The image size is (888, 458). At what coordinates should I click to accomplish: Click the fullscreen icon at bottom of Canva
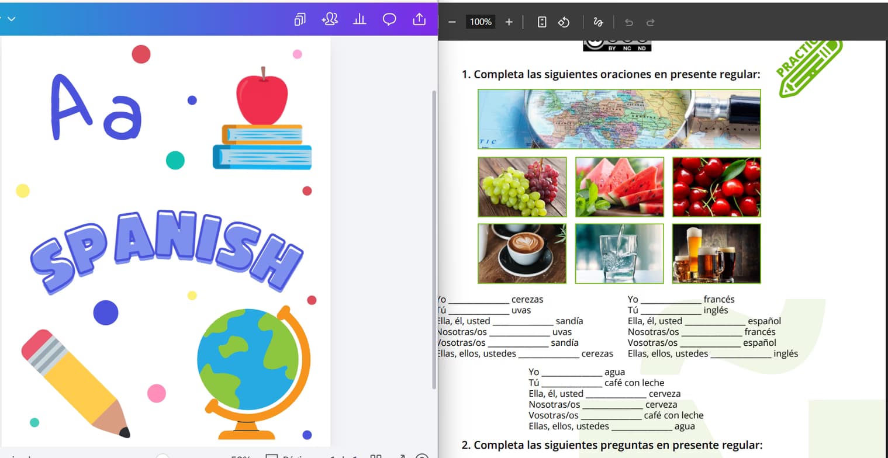(402, 455)
